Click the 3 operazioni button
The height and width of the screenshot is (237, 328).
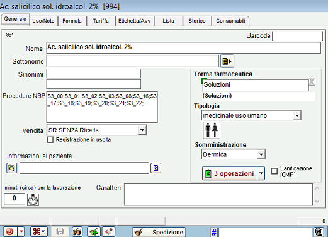(230, 173)
